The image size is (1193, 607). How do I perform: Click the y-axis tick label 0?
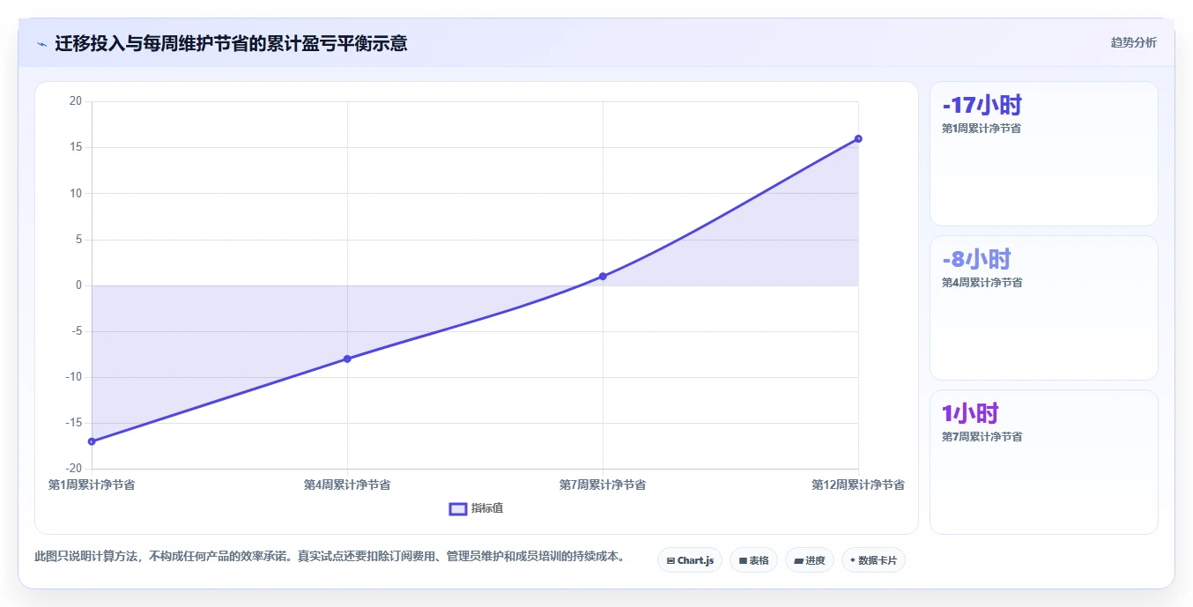click(x=78, y=285)
